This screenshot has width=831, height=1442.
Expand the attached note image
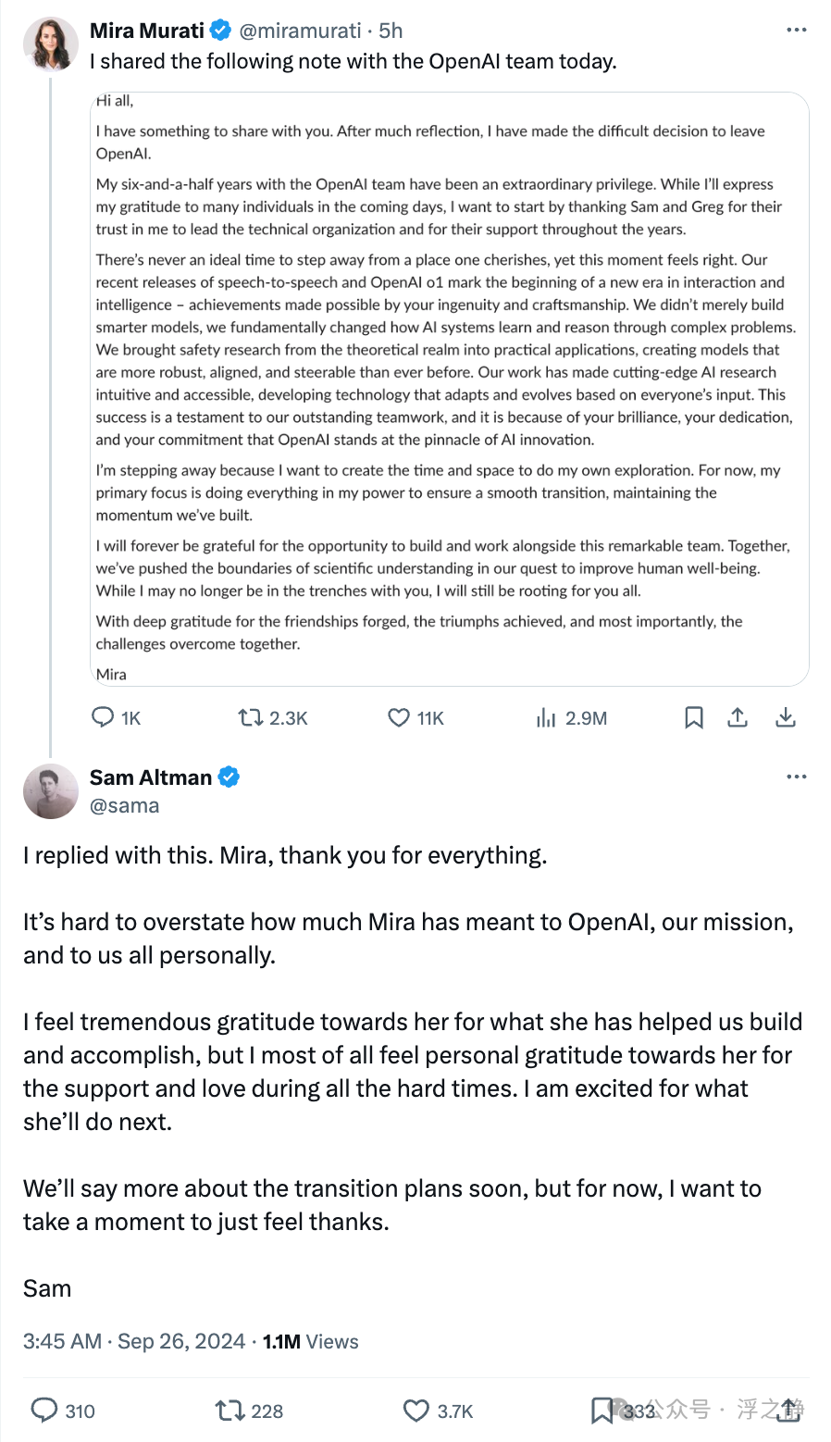click(x=449, y=389)
